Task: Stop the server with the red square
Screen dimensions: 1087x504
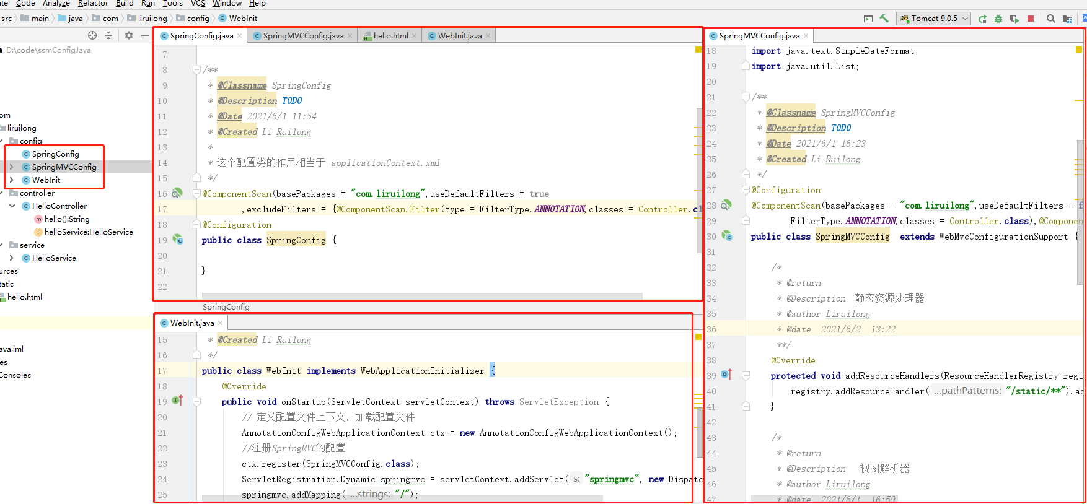Action: [1031, 19]
